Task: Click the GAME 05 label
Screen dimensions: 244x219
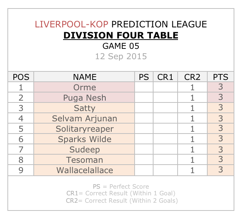Action: (x=121, y=46)
